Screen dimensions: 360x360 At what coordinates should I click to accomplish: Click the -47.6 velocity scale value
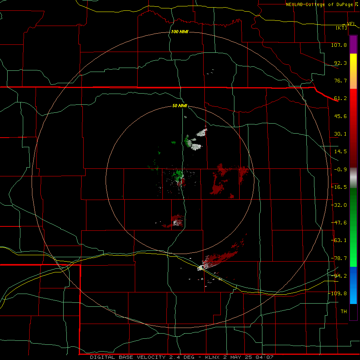tap(339, 223)
